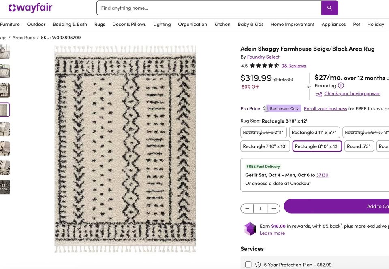Click the Wayfair logo

pos(30,8)
